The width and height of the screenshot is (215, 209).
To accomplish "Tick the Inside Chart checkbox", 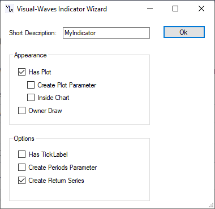I will pos(31,98).
